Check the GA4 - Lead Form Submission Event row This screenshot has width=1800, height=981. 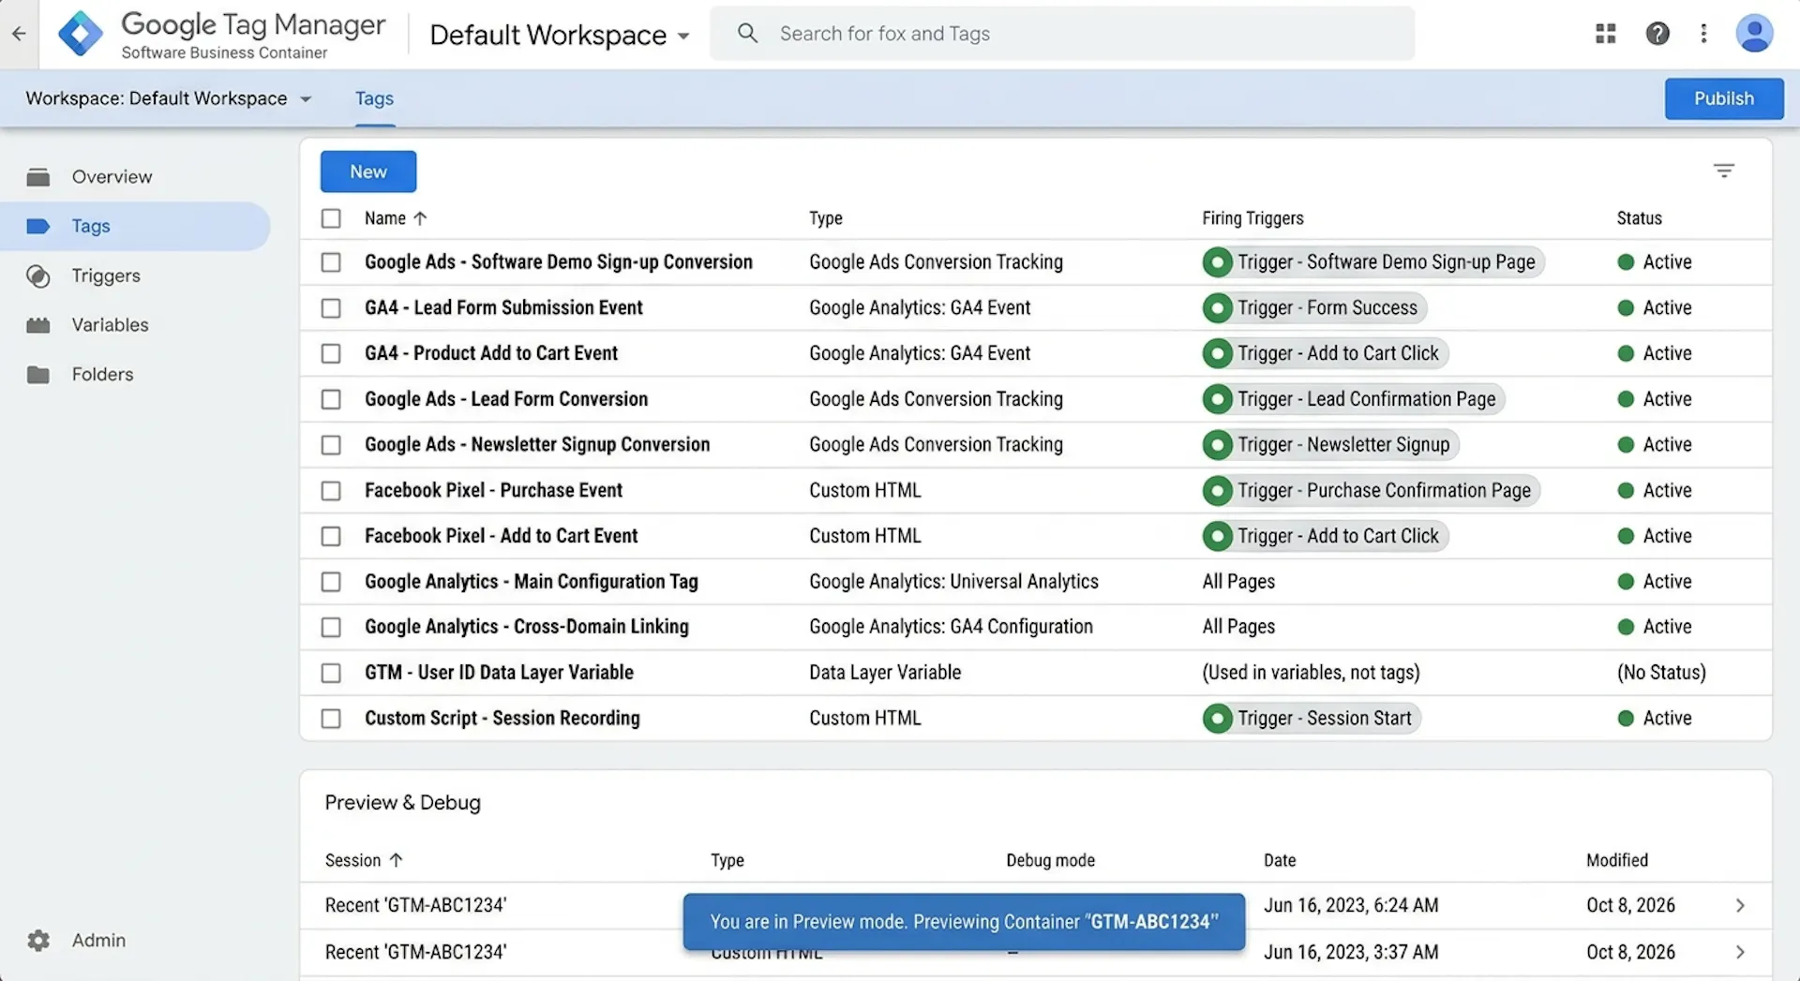[331, 308]
